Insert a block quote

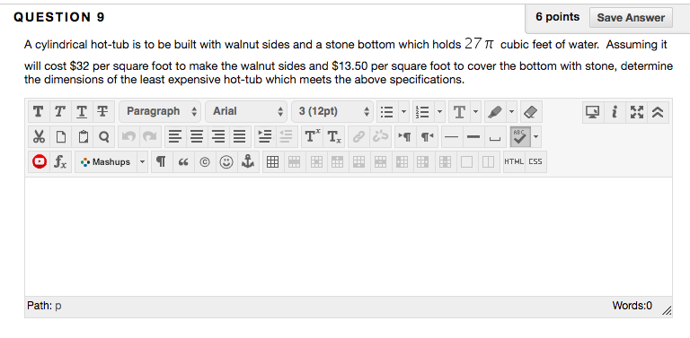183,162
